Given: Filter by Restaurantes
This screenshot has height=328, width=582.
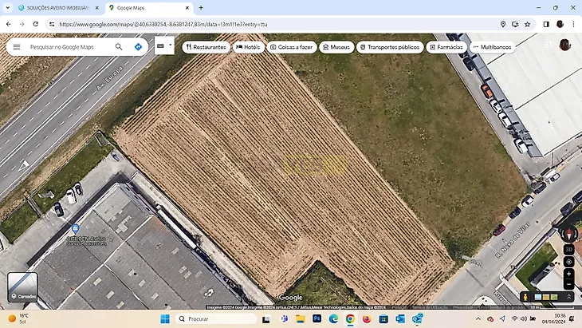Looking at the screenshot, I should [x=206, y=47].
